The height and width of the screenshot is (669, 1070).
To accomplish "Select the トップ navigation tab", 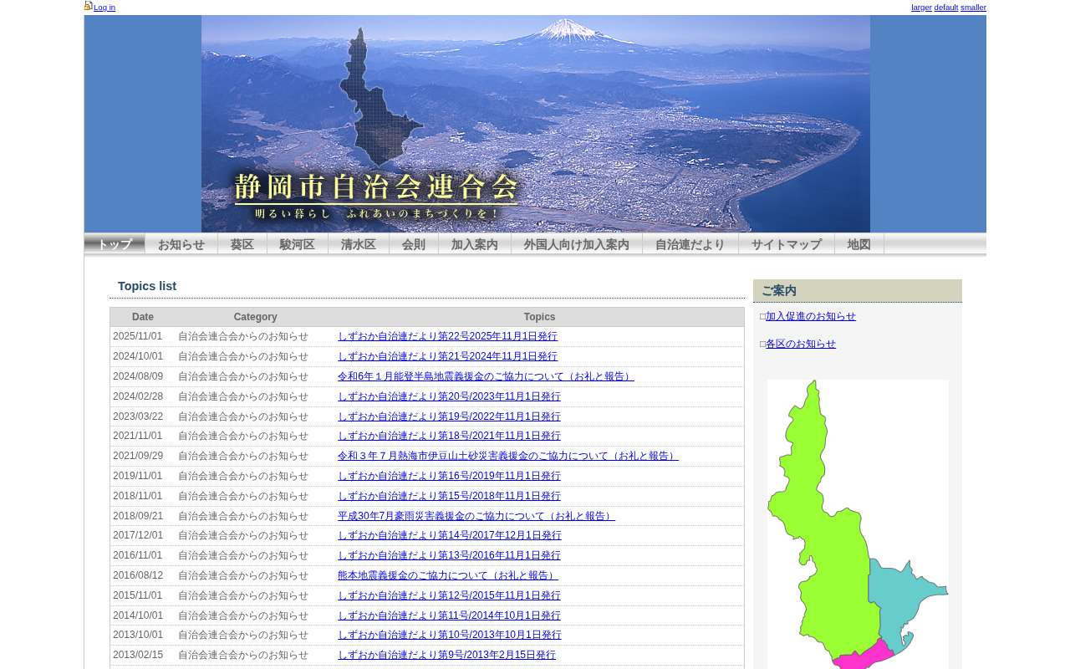I will point(115,244).
